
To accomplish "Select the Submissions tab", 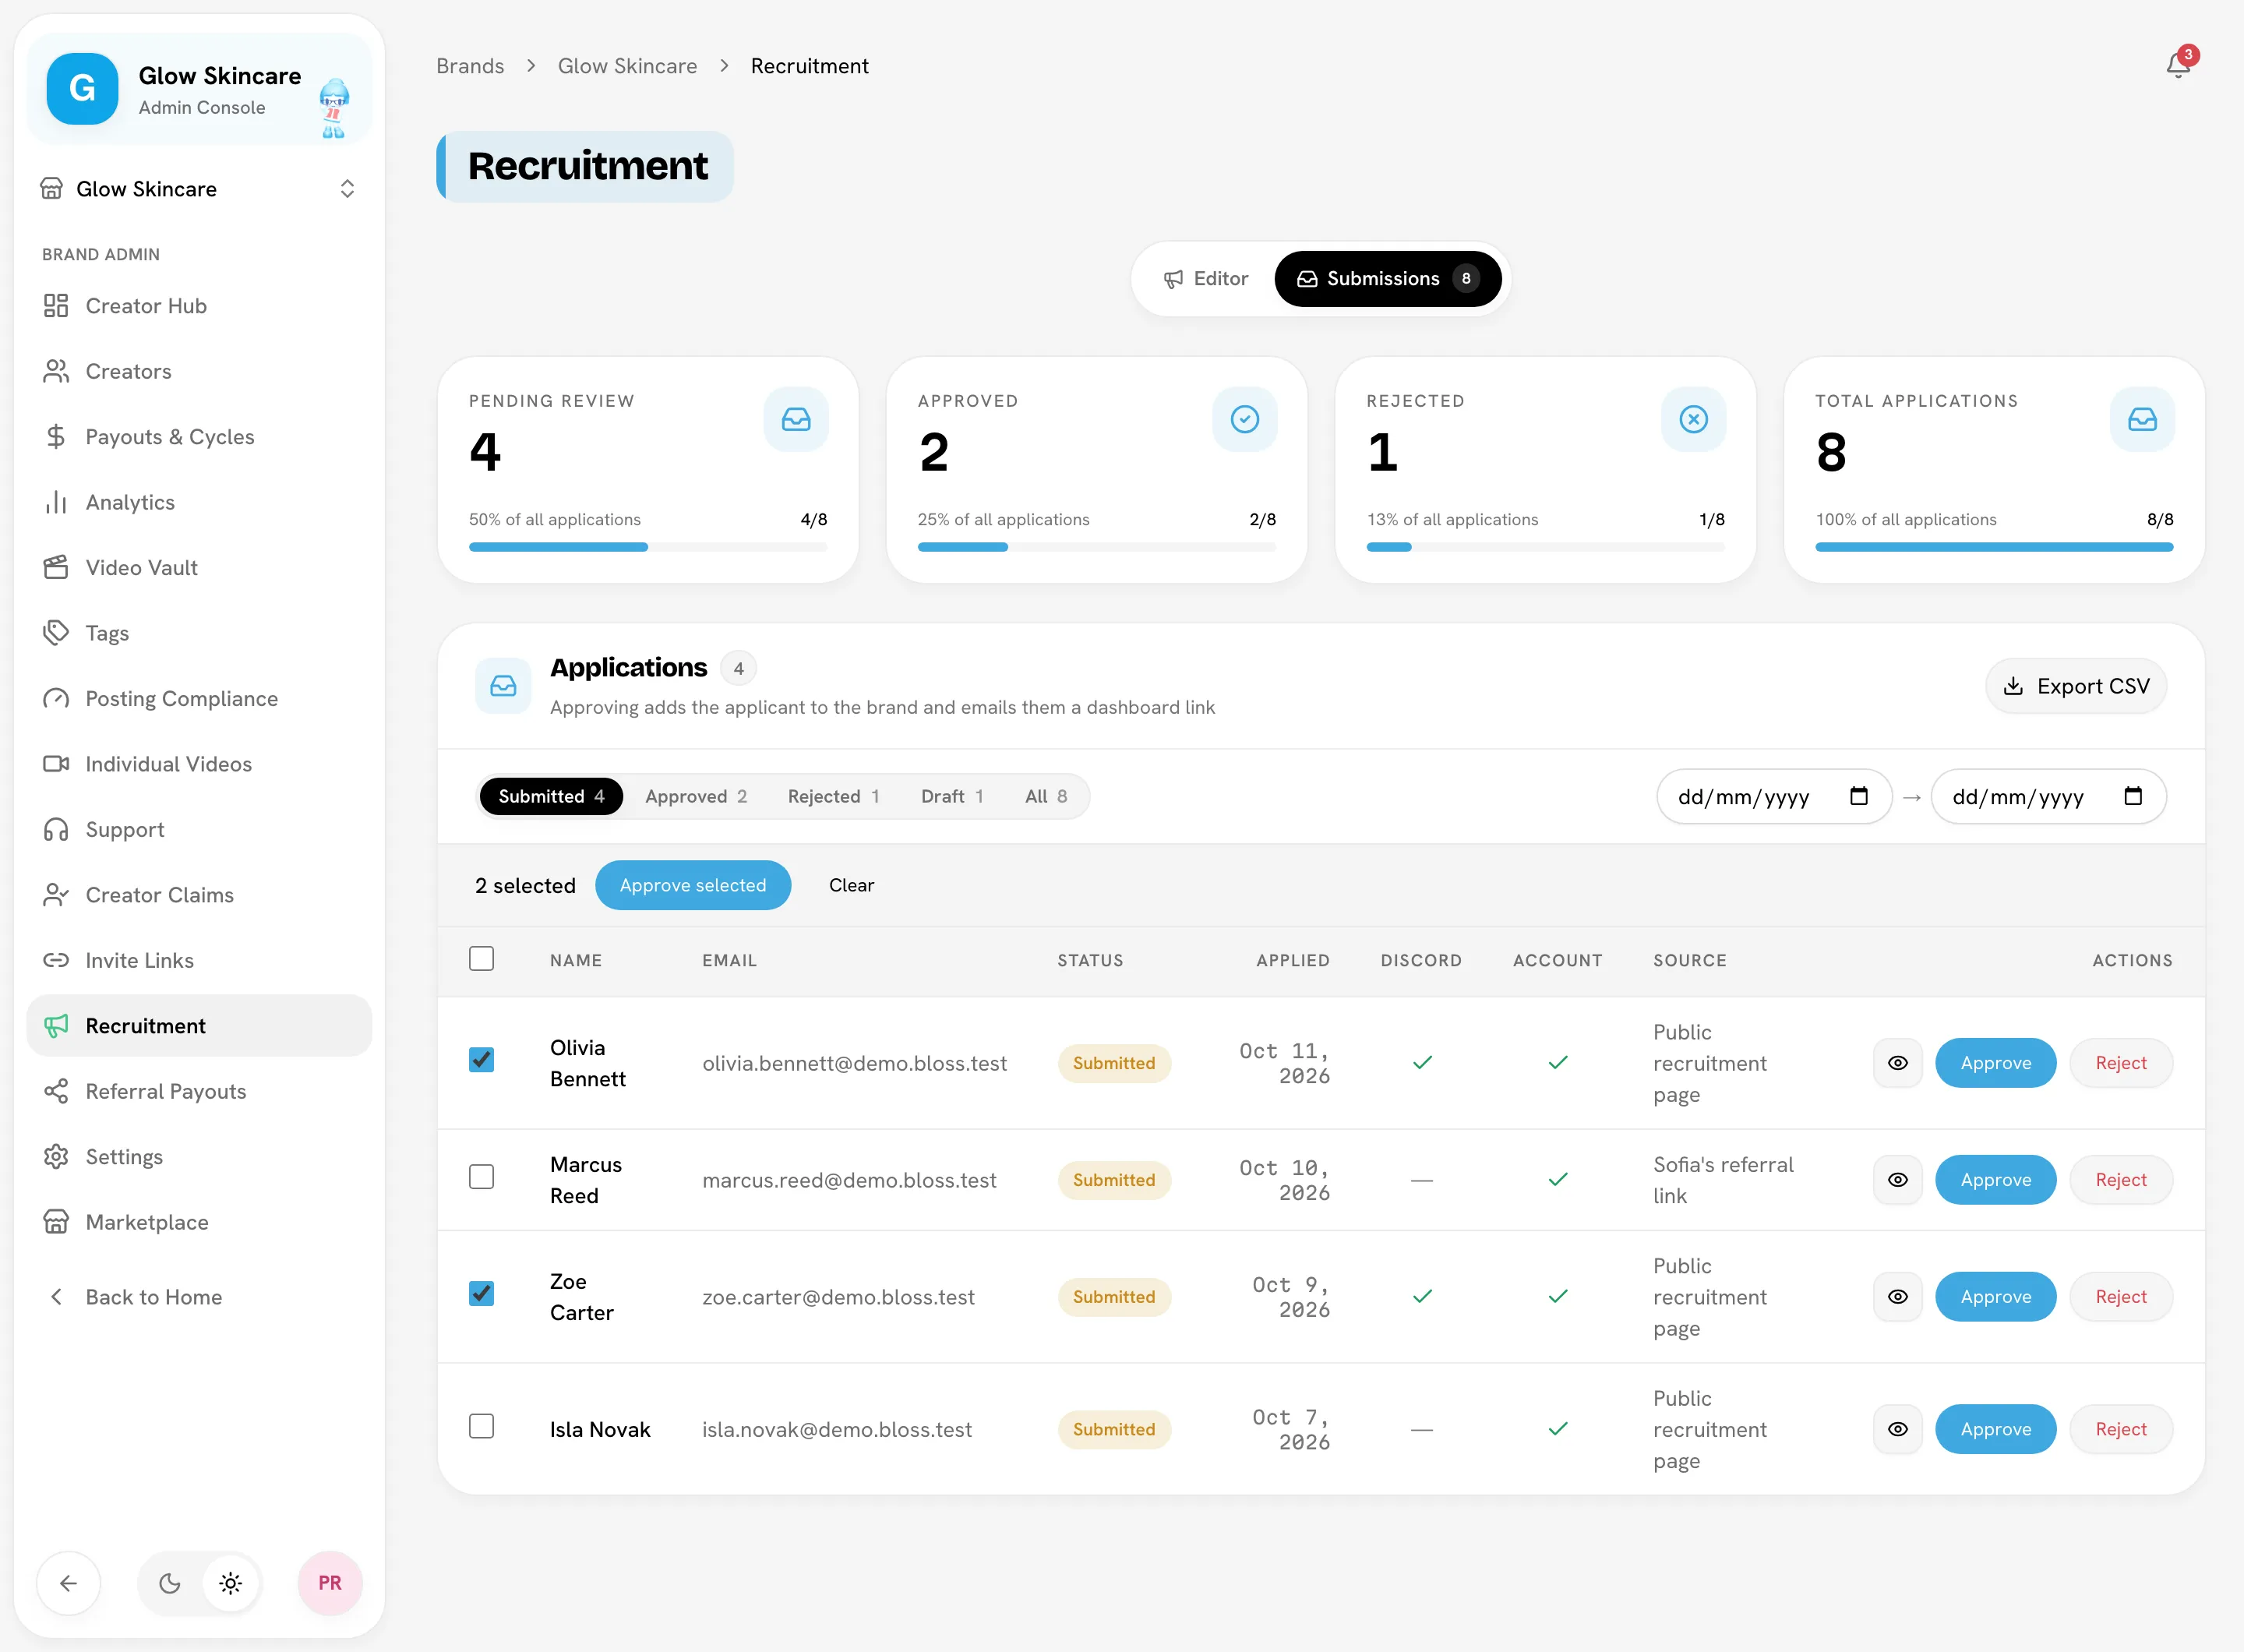I will point(1387,279).
